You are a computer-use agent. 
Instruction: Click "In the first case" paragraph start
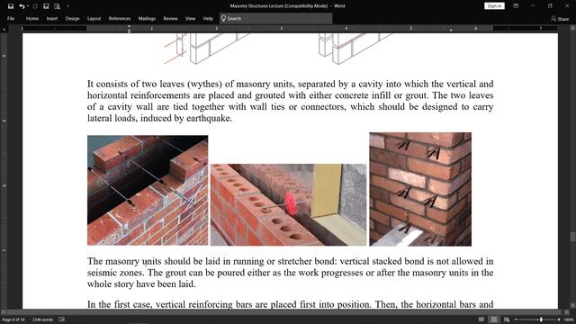coord(119,304)
